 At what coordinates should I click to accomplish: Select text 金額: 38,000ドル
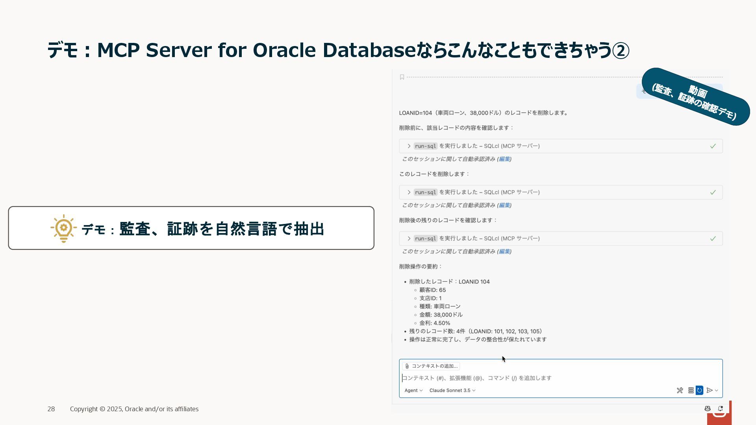point(441,315)
